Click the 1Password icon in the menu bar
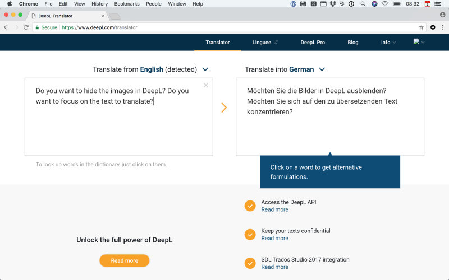The width and height of the screenshot is (449, 280). 351,4
